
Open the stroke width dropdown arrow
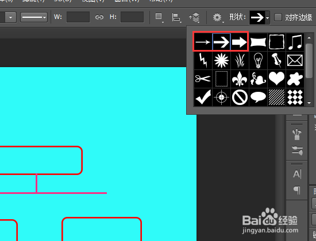coord(10,17)
